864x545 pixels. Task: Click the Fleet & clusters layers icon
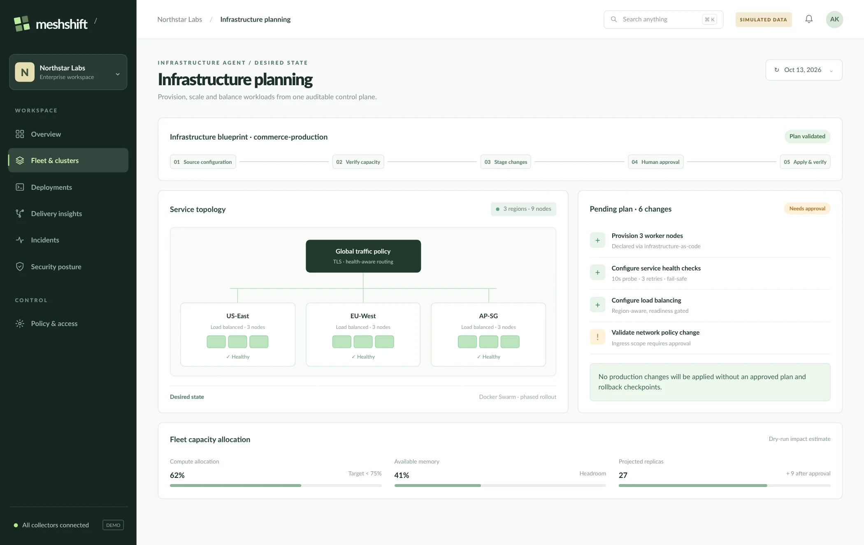(20, 161)
